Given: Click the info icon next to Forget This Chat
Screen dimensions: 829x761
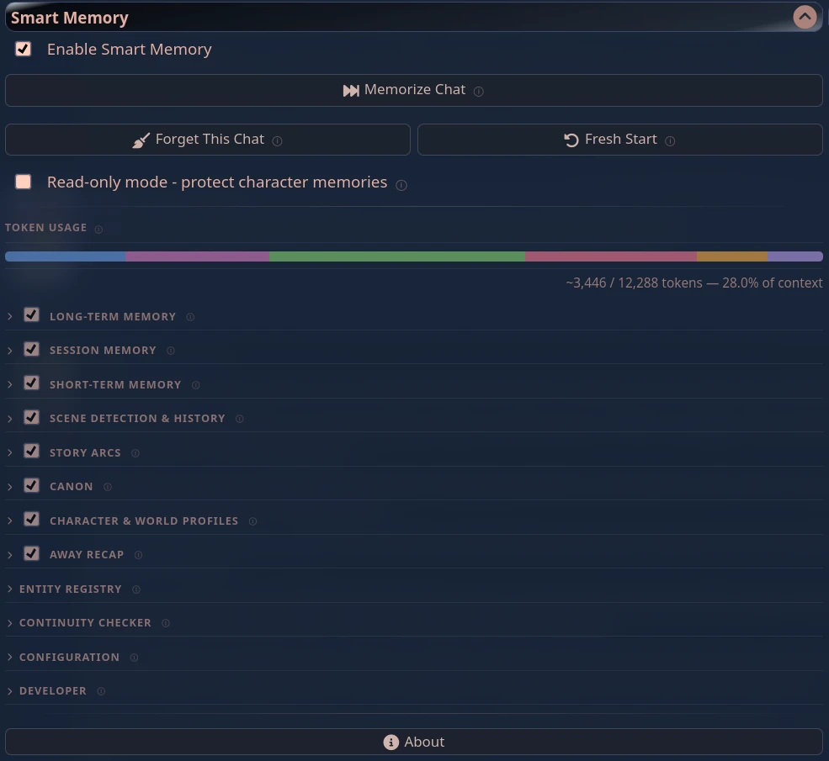Looking at the screenshot, I should click(x=277, y=141).
